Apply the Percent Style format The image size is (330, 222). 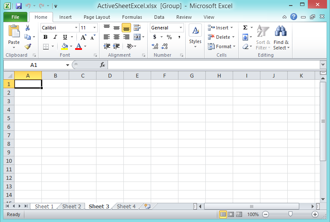[x=169, y=37]
